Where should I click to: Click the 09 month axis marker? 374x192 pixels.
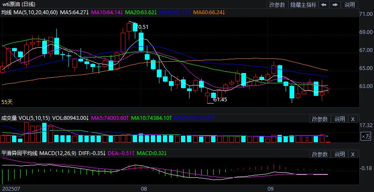271,189
